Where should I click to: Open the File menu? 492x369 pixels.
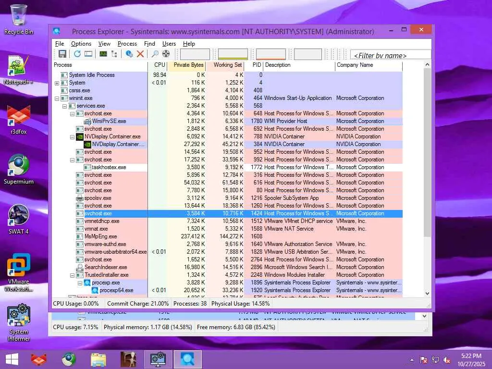pos(60,44)
